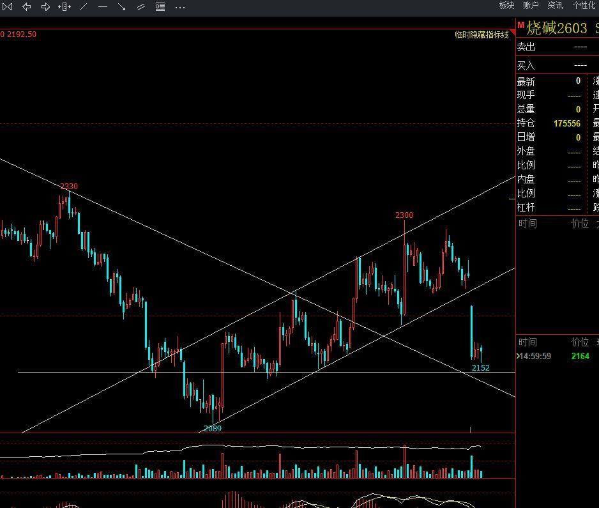Screen dimensions: 599x508
Task: Open the 账户 menu
Action: pyautogui.click(x=531, y=5)
